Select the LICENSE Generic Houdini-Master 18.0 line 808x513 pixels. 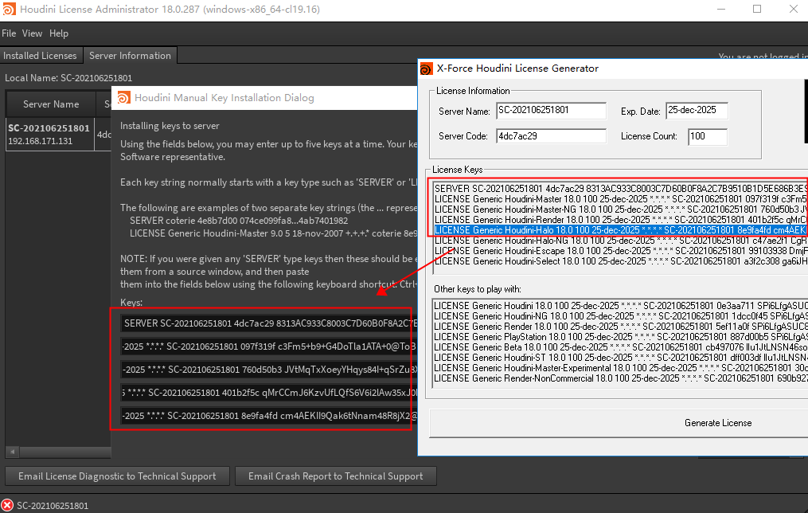click(x=620, y=199)
